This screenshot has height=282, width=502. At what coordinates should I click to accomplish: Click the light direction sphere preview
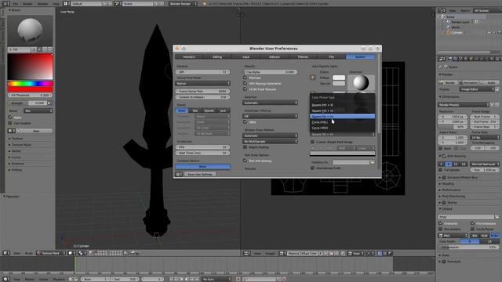pos(361,82)
